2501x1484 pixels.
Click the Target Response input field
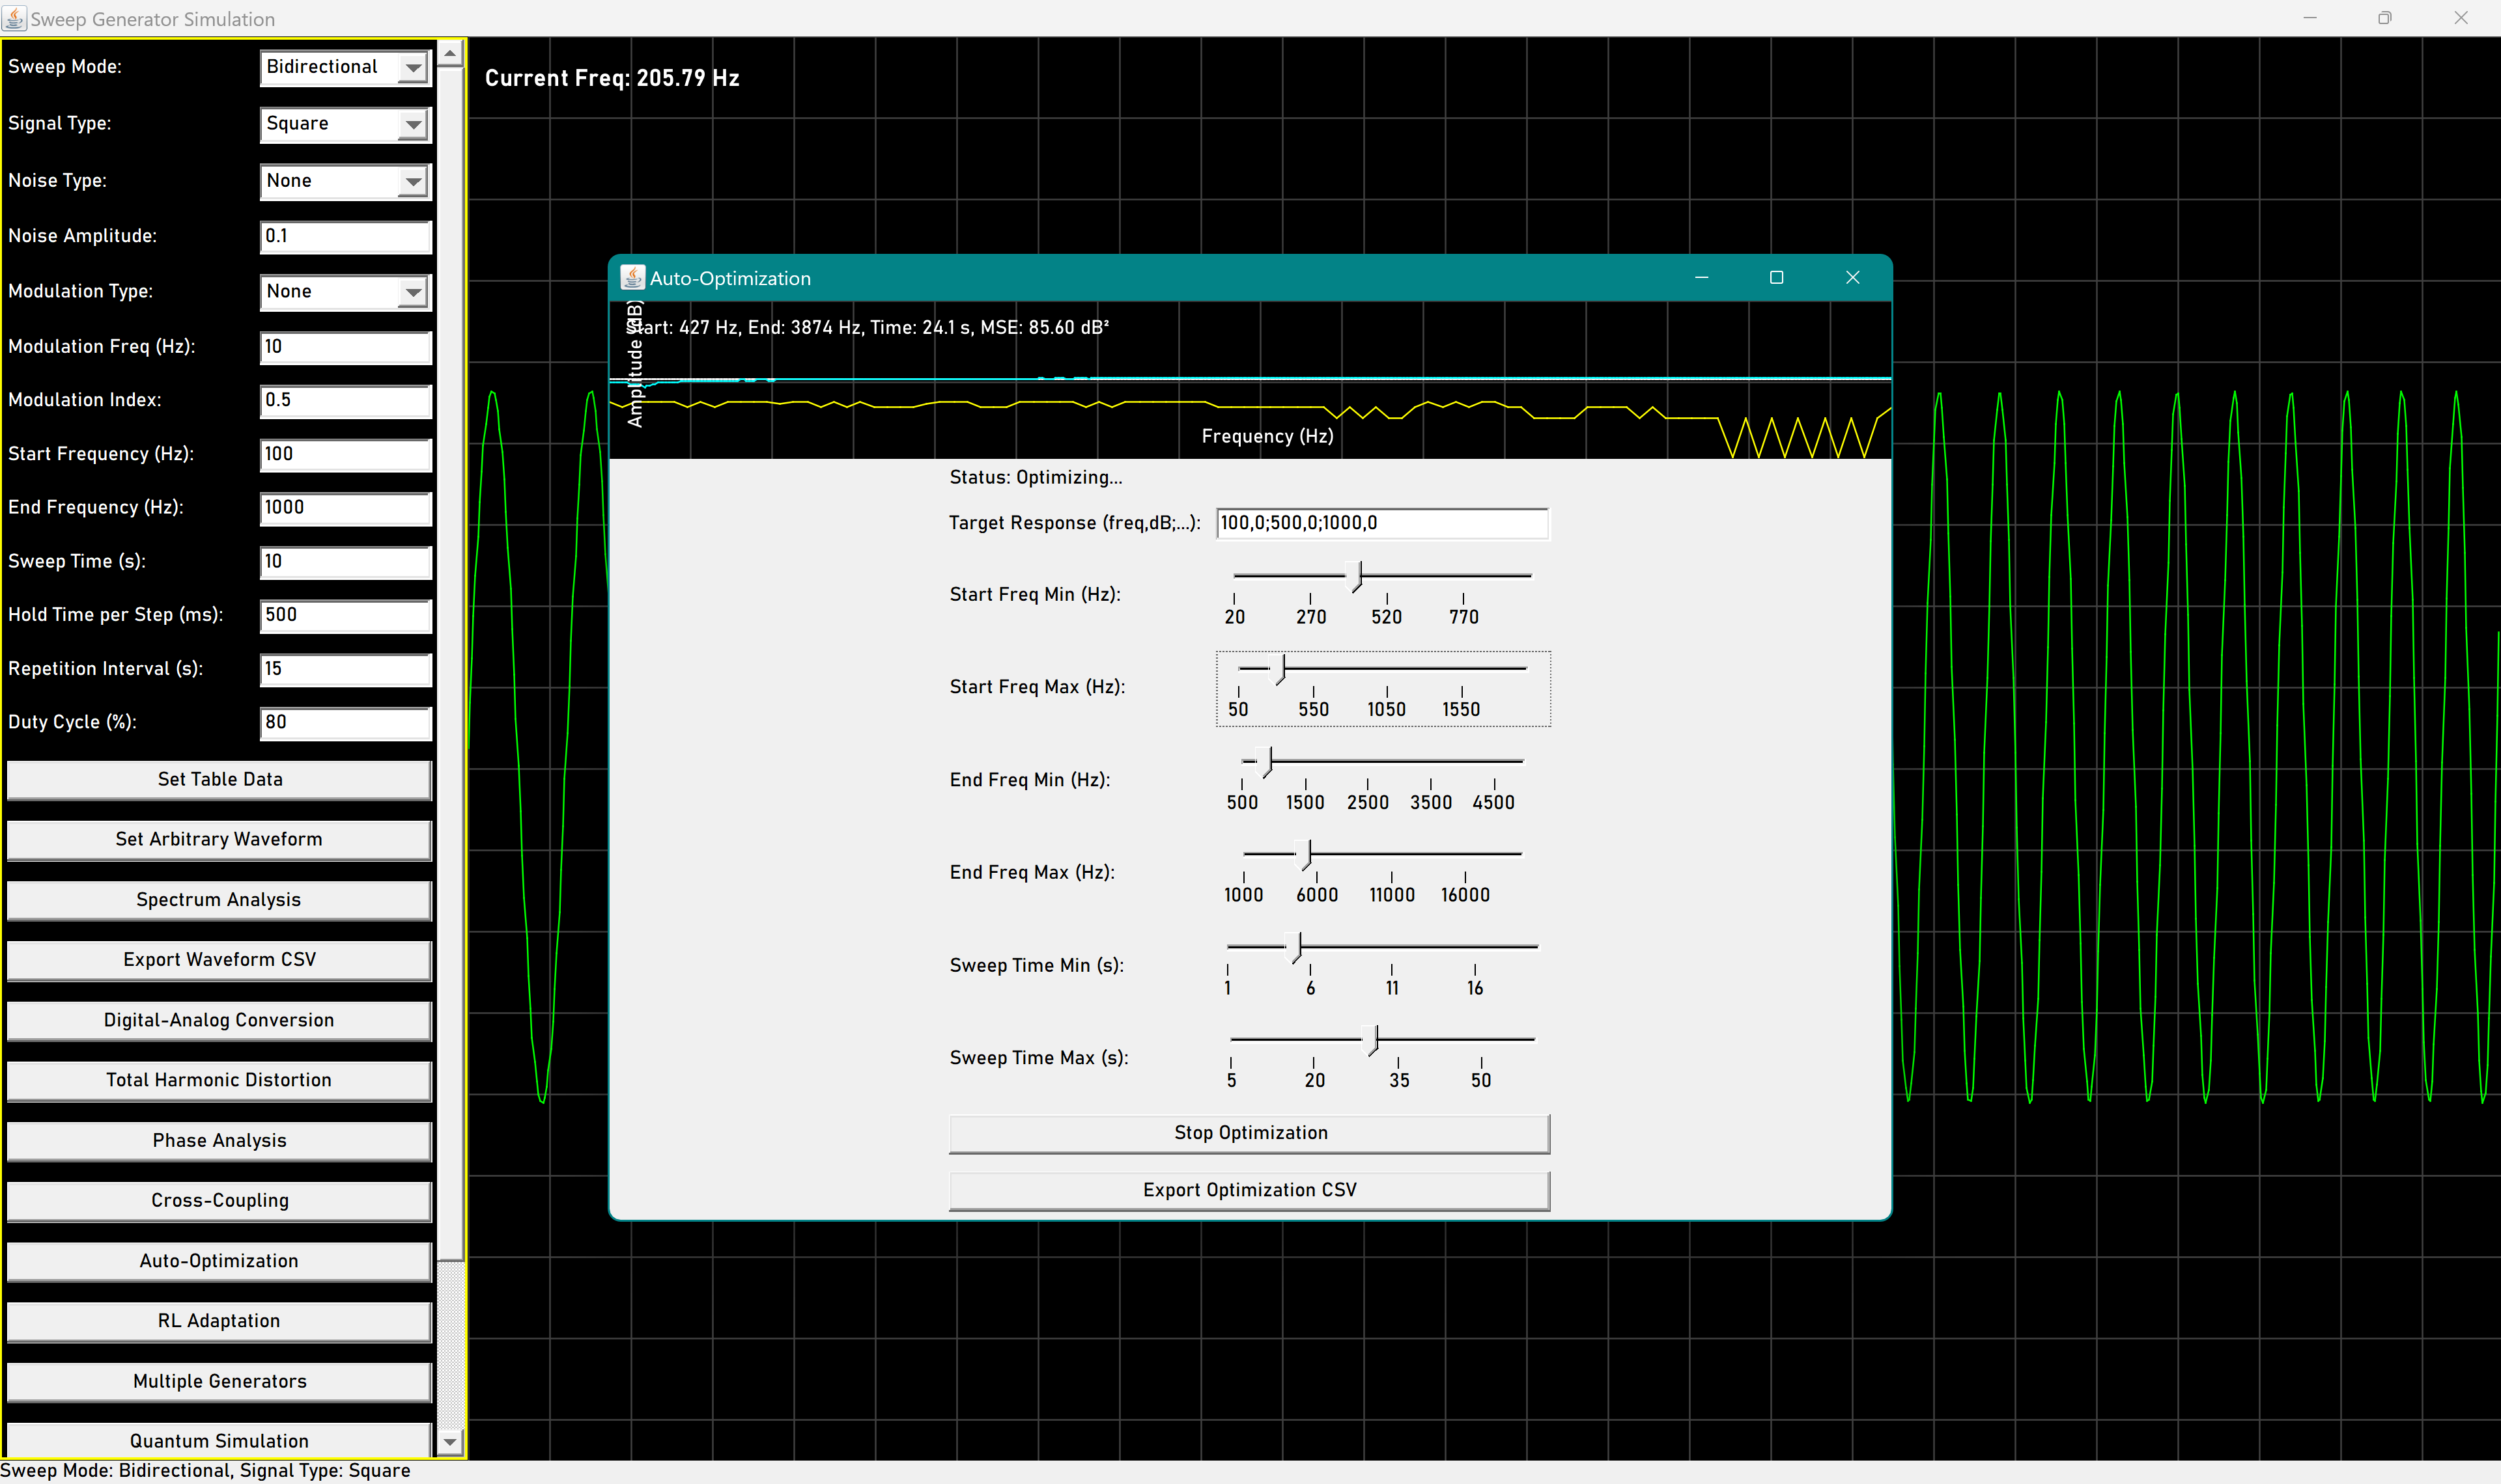click(x=1381, y=523)
